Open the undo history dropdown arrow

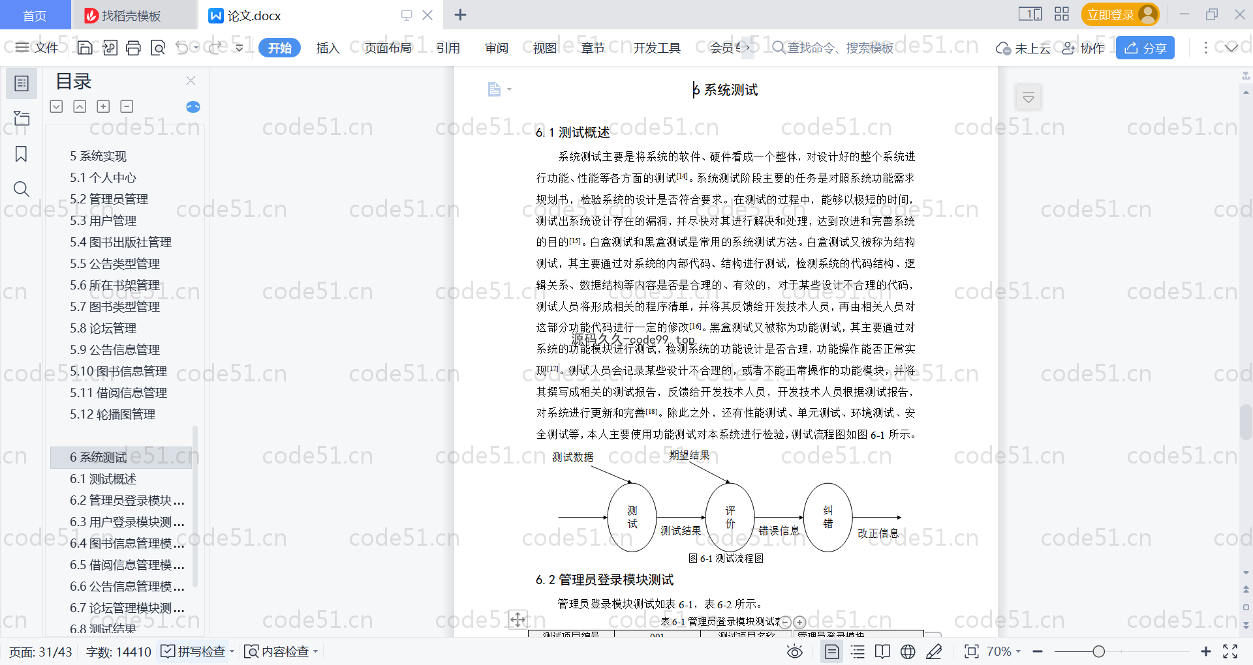pos(196,48)
